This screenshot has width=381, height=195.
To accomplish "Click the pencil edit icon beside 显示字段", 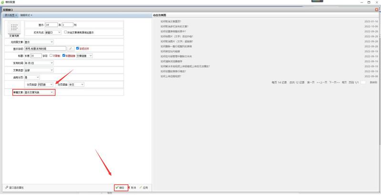I will (70, 48).
